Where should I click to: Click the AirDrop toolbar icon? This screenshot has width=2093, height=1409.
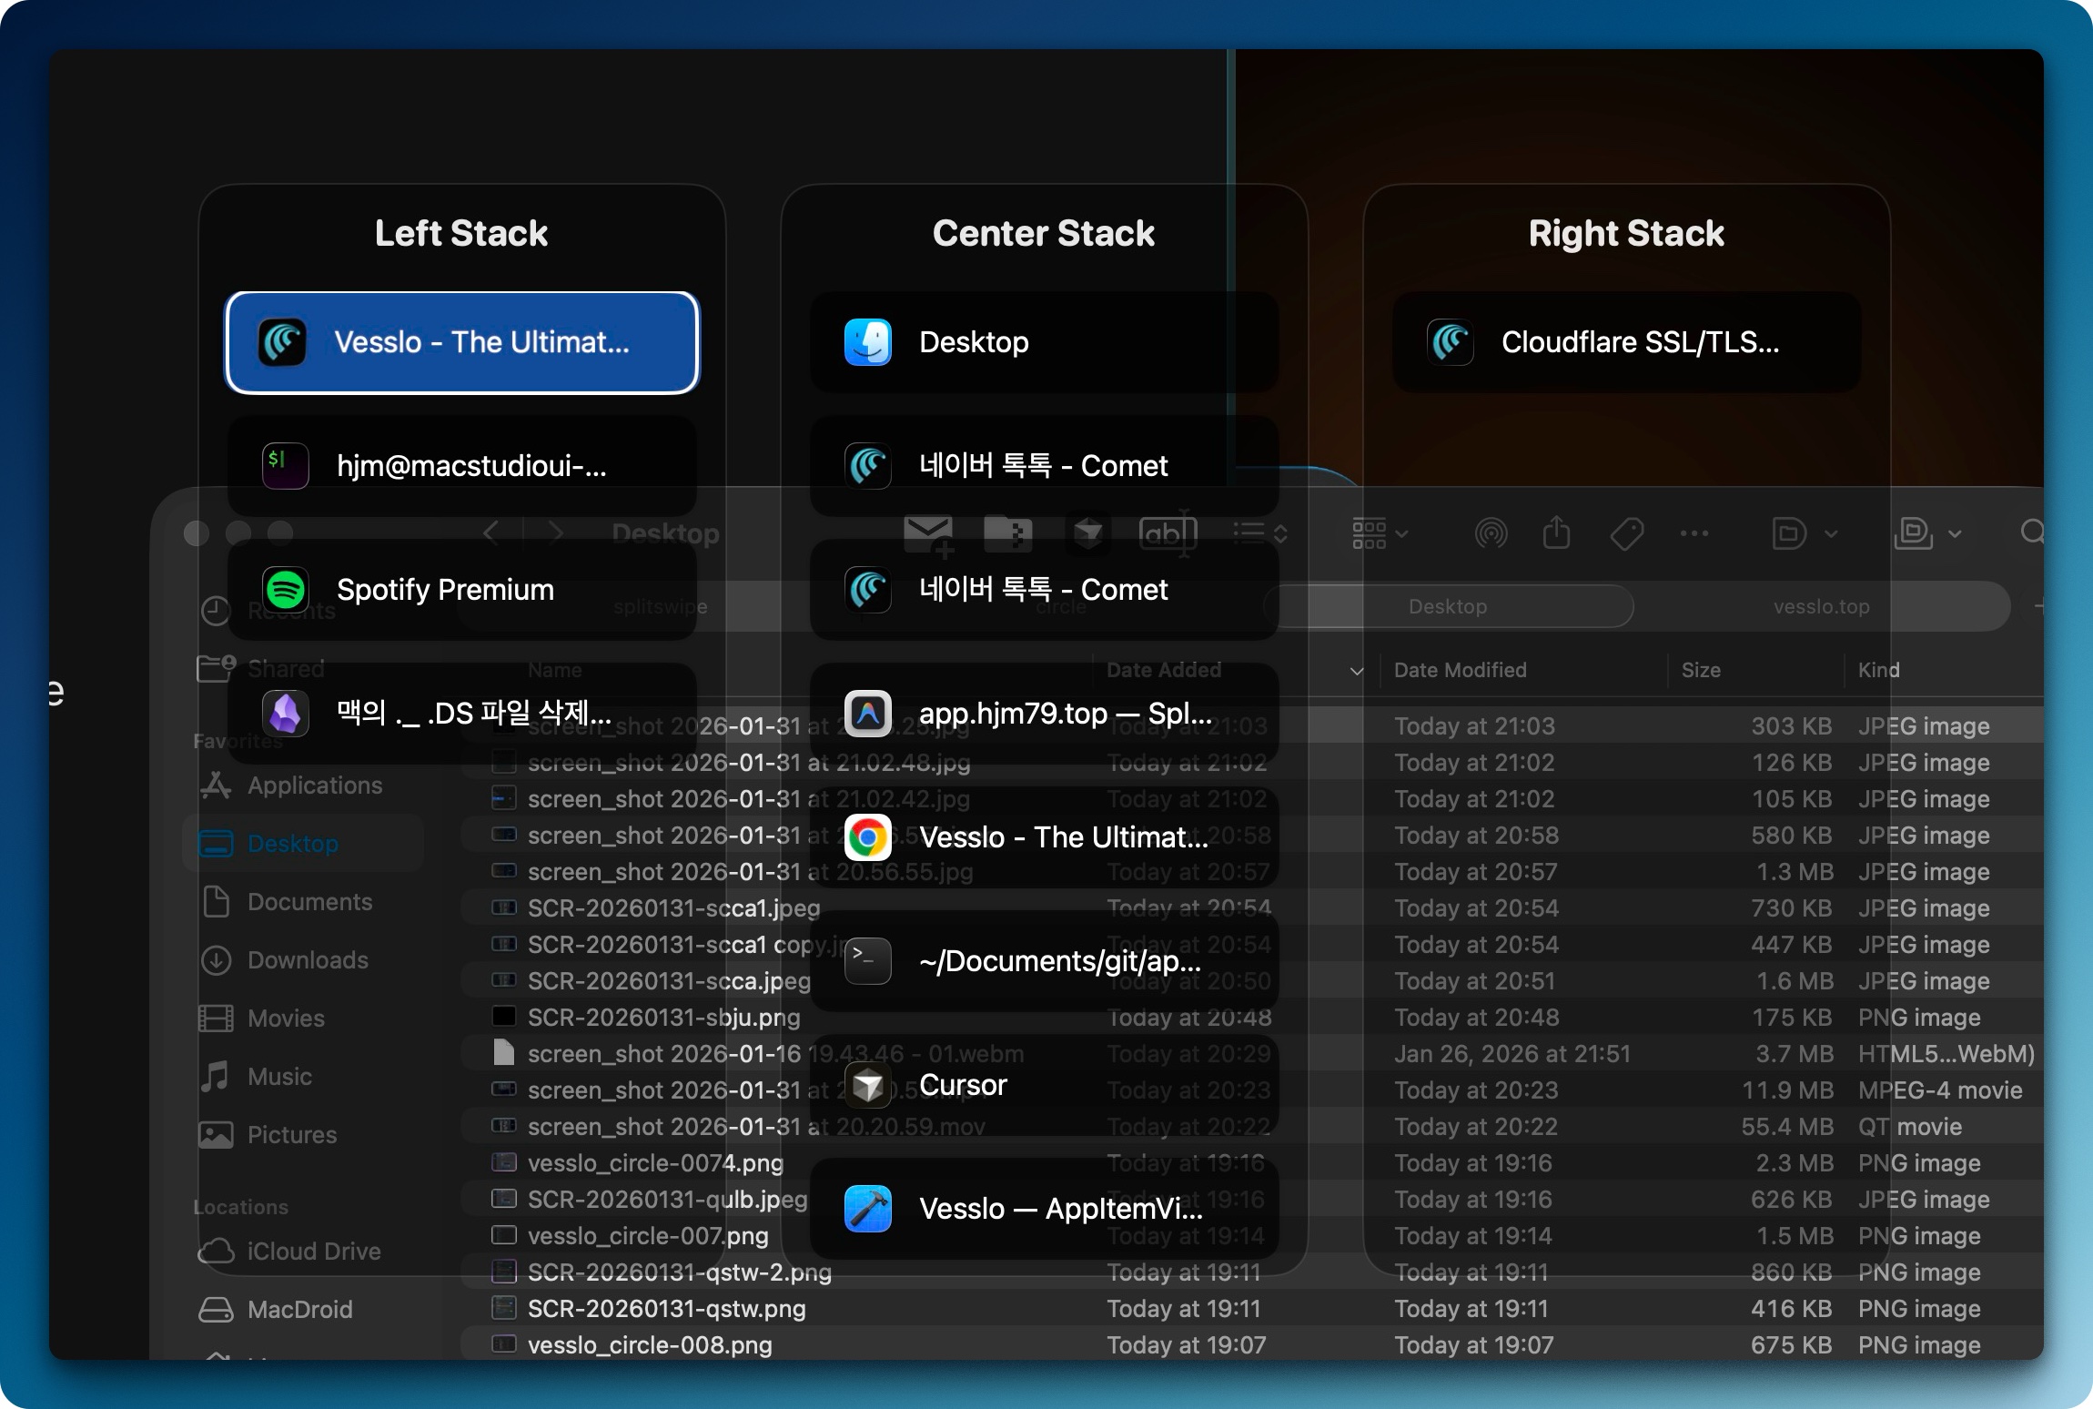(1491, 533)
